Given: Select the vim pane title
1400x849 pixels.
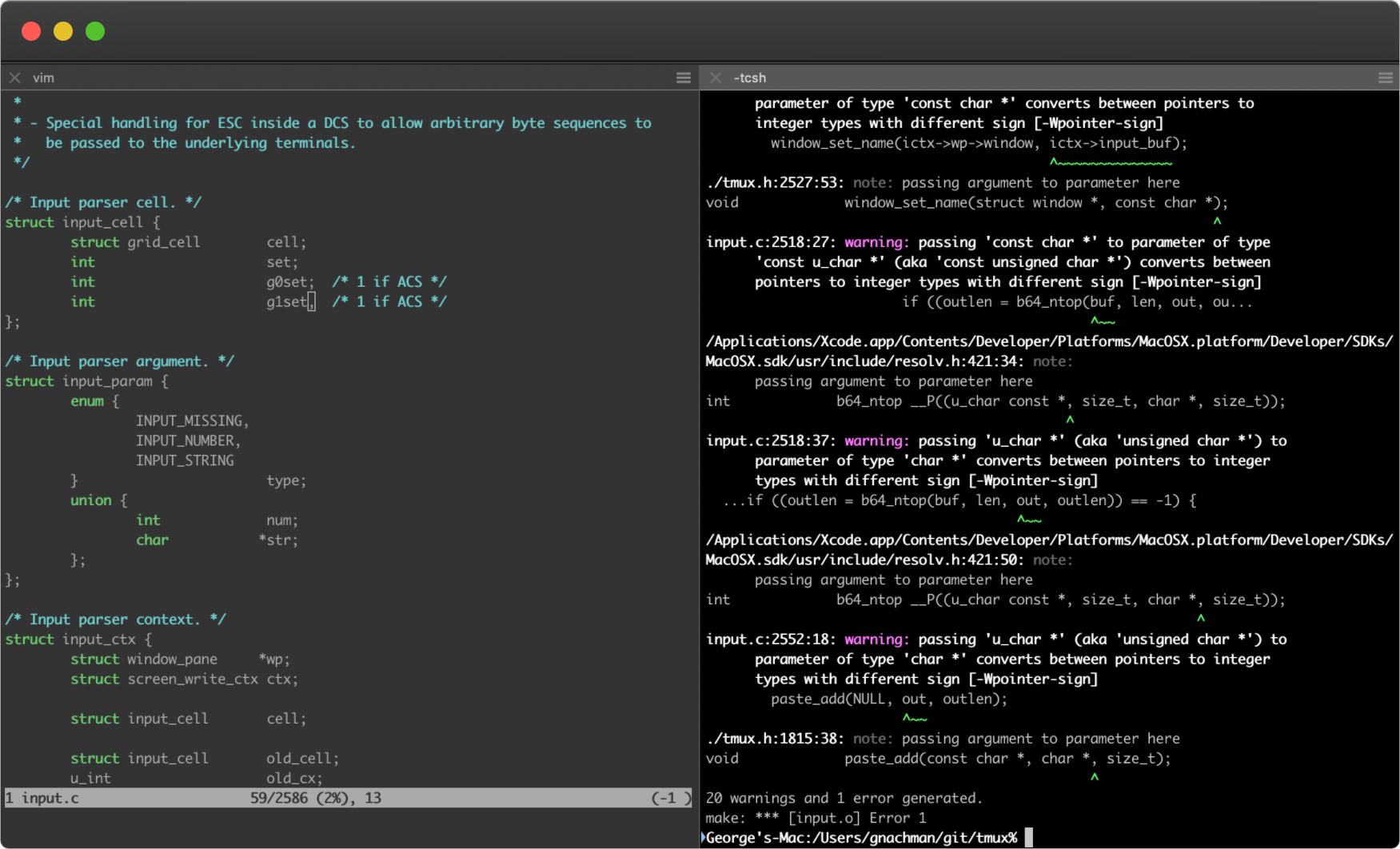Looking at the screenshot, I should tap(43, 78).
